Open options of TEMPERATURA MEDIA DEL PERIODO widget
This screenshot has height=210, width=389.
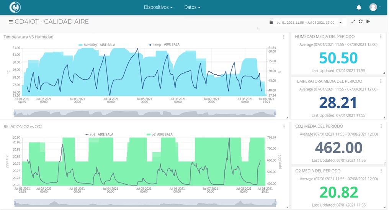(x=381, y=81)
